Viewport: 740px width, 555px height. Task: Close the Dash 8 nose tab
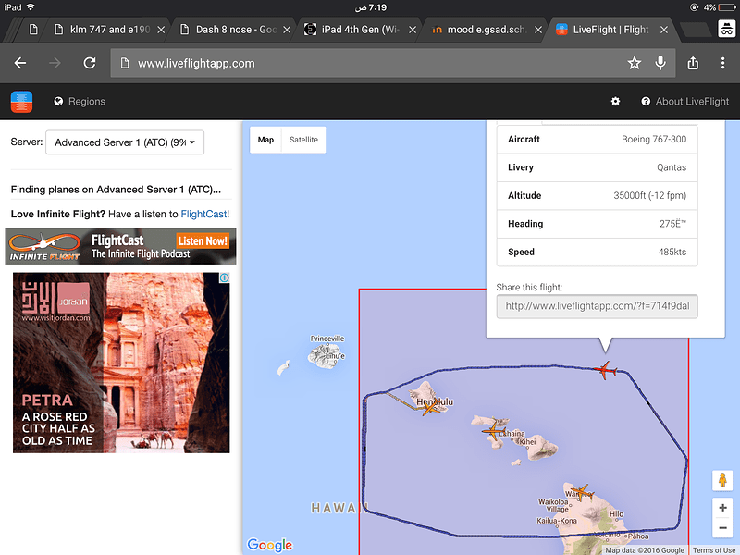[287, 30]
